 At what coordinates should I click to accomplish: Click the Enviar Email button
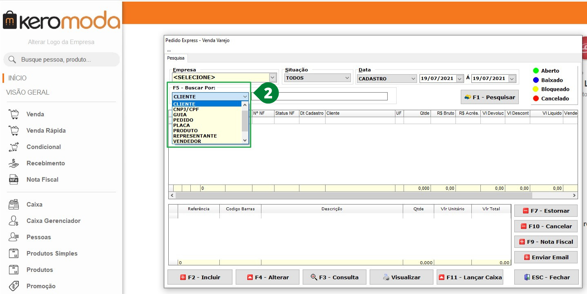pos(546,257)
